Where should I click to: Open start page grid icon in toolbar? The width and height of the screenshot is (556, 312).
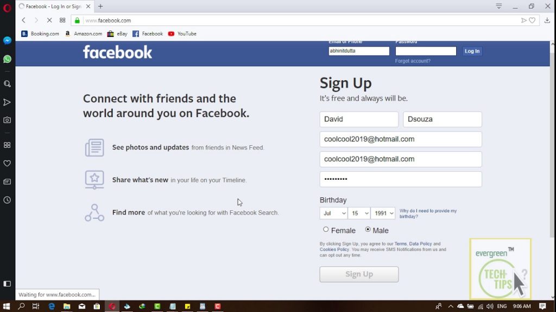coord(62,21)
